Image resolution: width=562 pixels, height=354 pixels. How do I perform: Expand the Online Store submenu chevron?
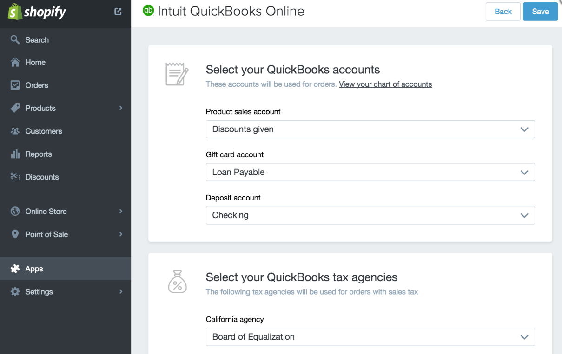tap(121, 211)
